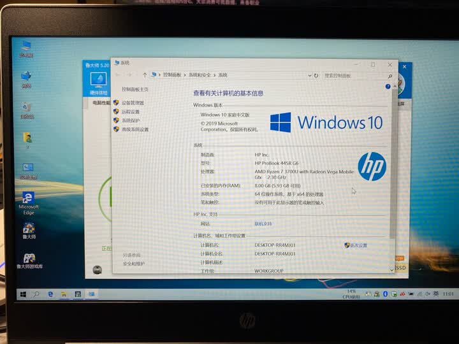Click the Bluetooth tray icon
Image resolution: width=459 pixels, height=344 pixels.
385,294
